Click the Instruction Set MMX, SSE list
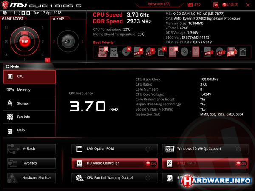 [x=221, y=114]
